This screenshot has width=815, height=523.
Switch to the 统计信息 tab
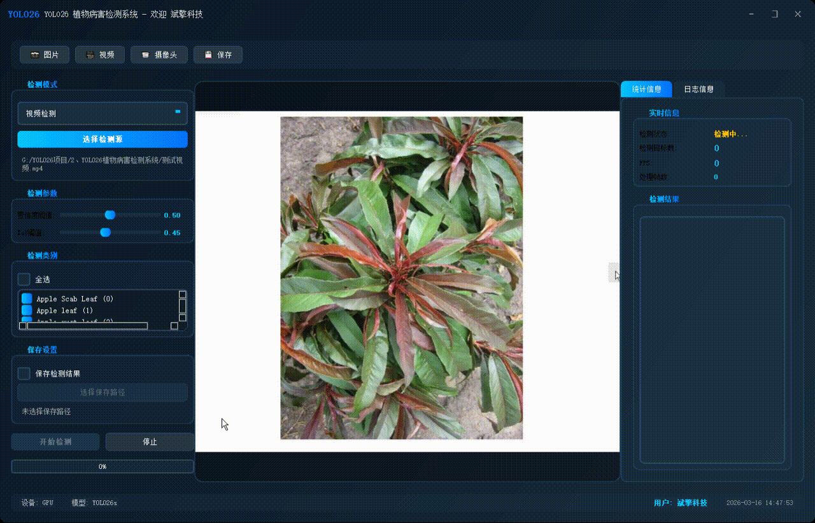click(x=646, y=89)
